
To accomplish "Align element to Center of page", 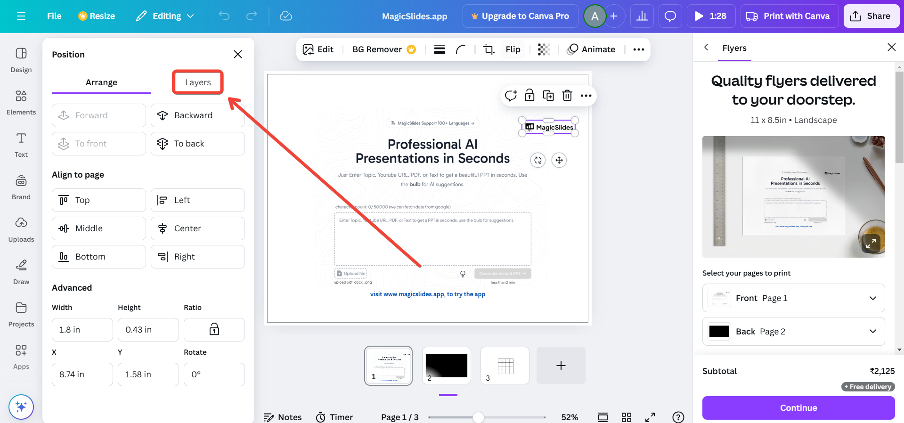I will (198, 228).
